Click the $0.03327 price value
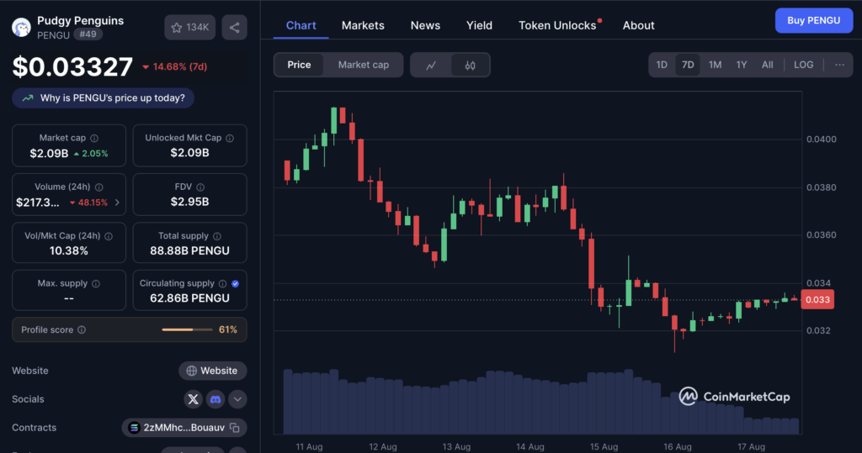862x453 pixels. click(x=72, y=67)
